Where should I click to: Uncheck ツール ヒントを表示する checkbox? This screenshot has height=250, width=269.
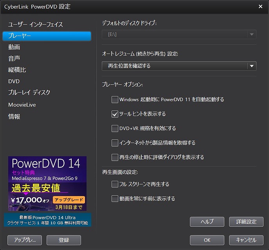point(115,114)
